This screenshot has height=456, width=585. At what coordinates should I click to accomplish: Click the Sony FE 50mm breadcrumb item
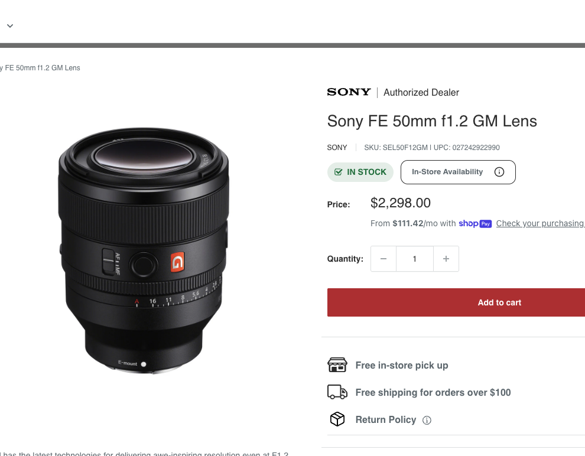(x=40, y=68)
